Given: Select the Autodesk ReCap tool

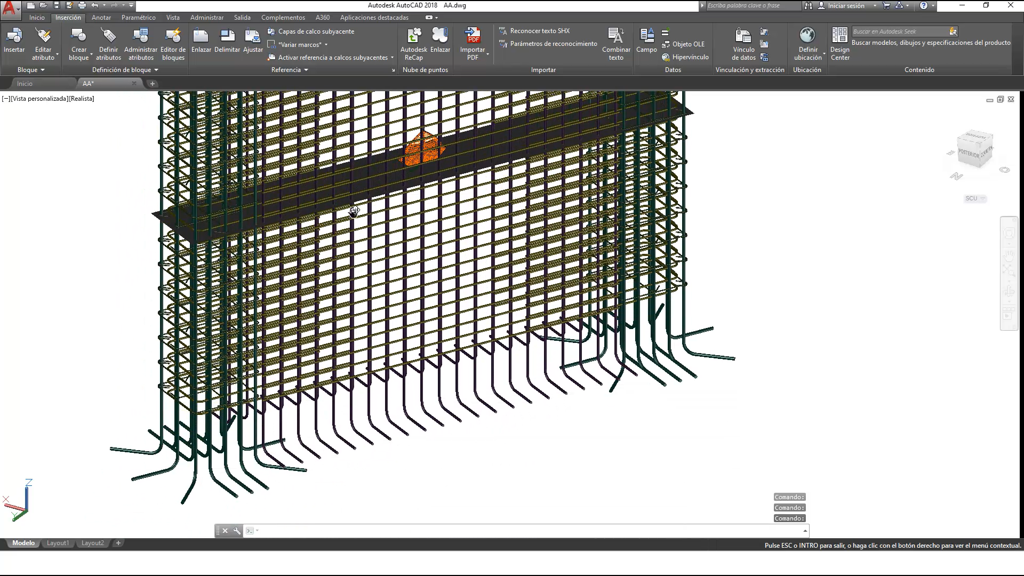Looking at the screenshot, I should [x=414, y=43].
